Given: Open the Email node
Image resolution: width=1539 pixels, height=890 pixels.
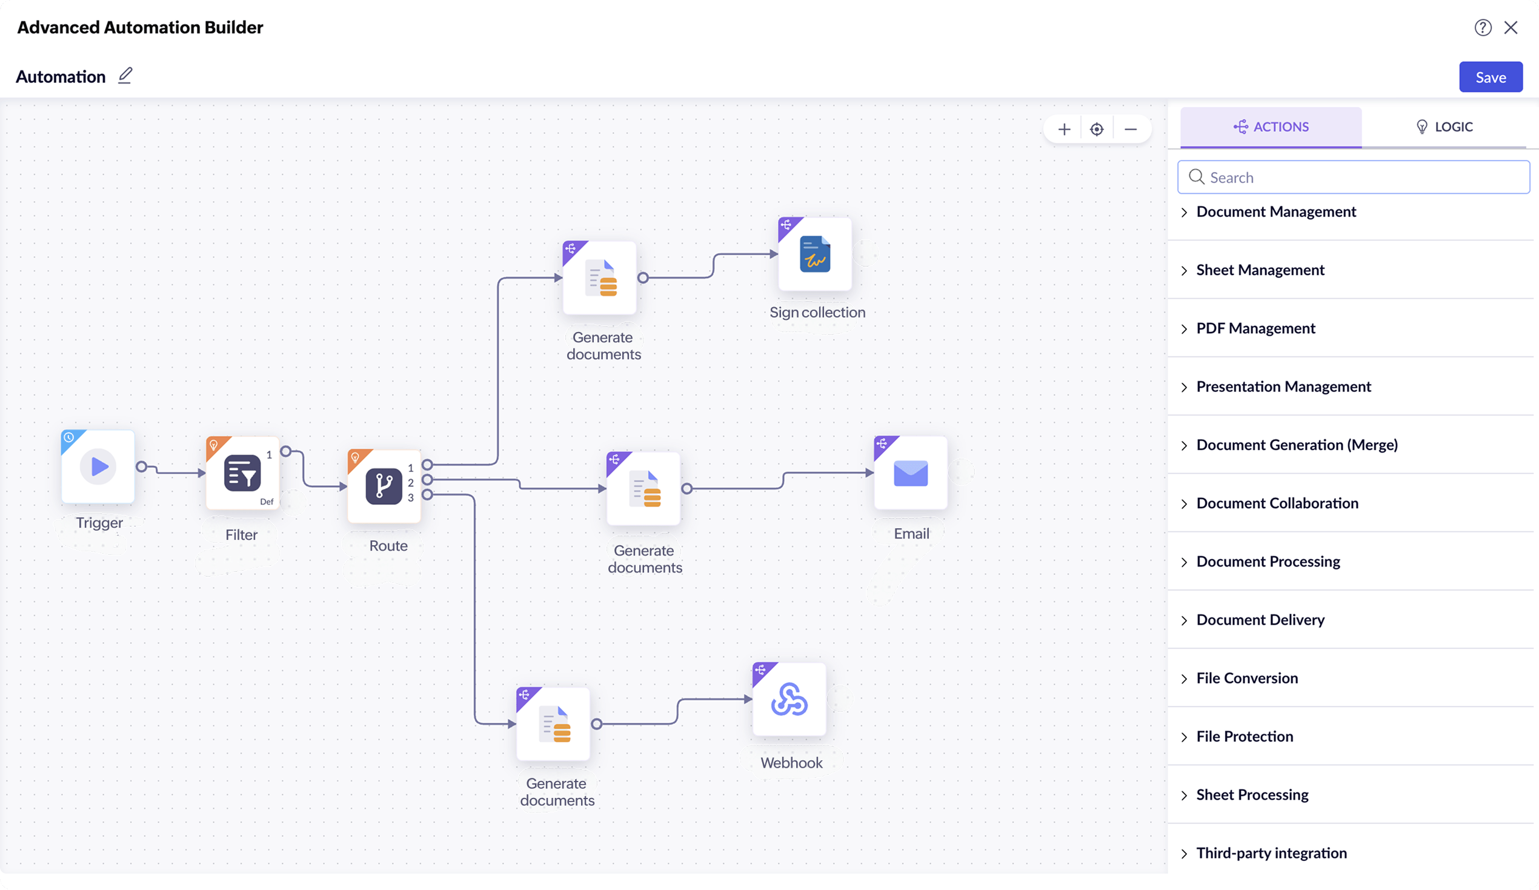Looking at the screenshot, I should point(911,473).
